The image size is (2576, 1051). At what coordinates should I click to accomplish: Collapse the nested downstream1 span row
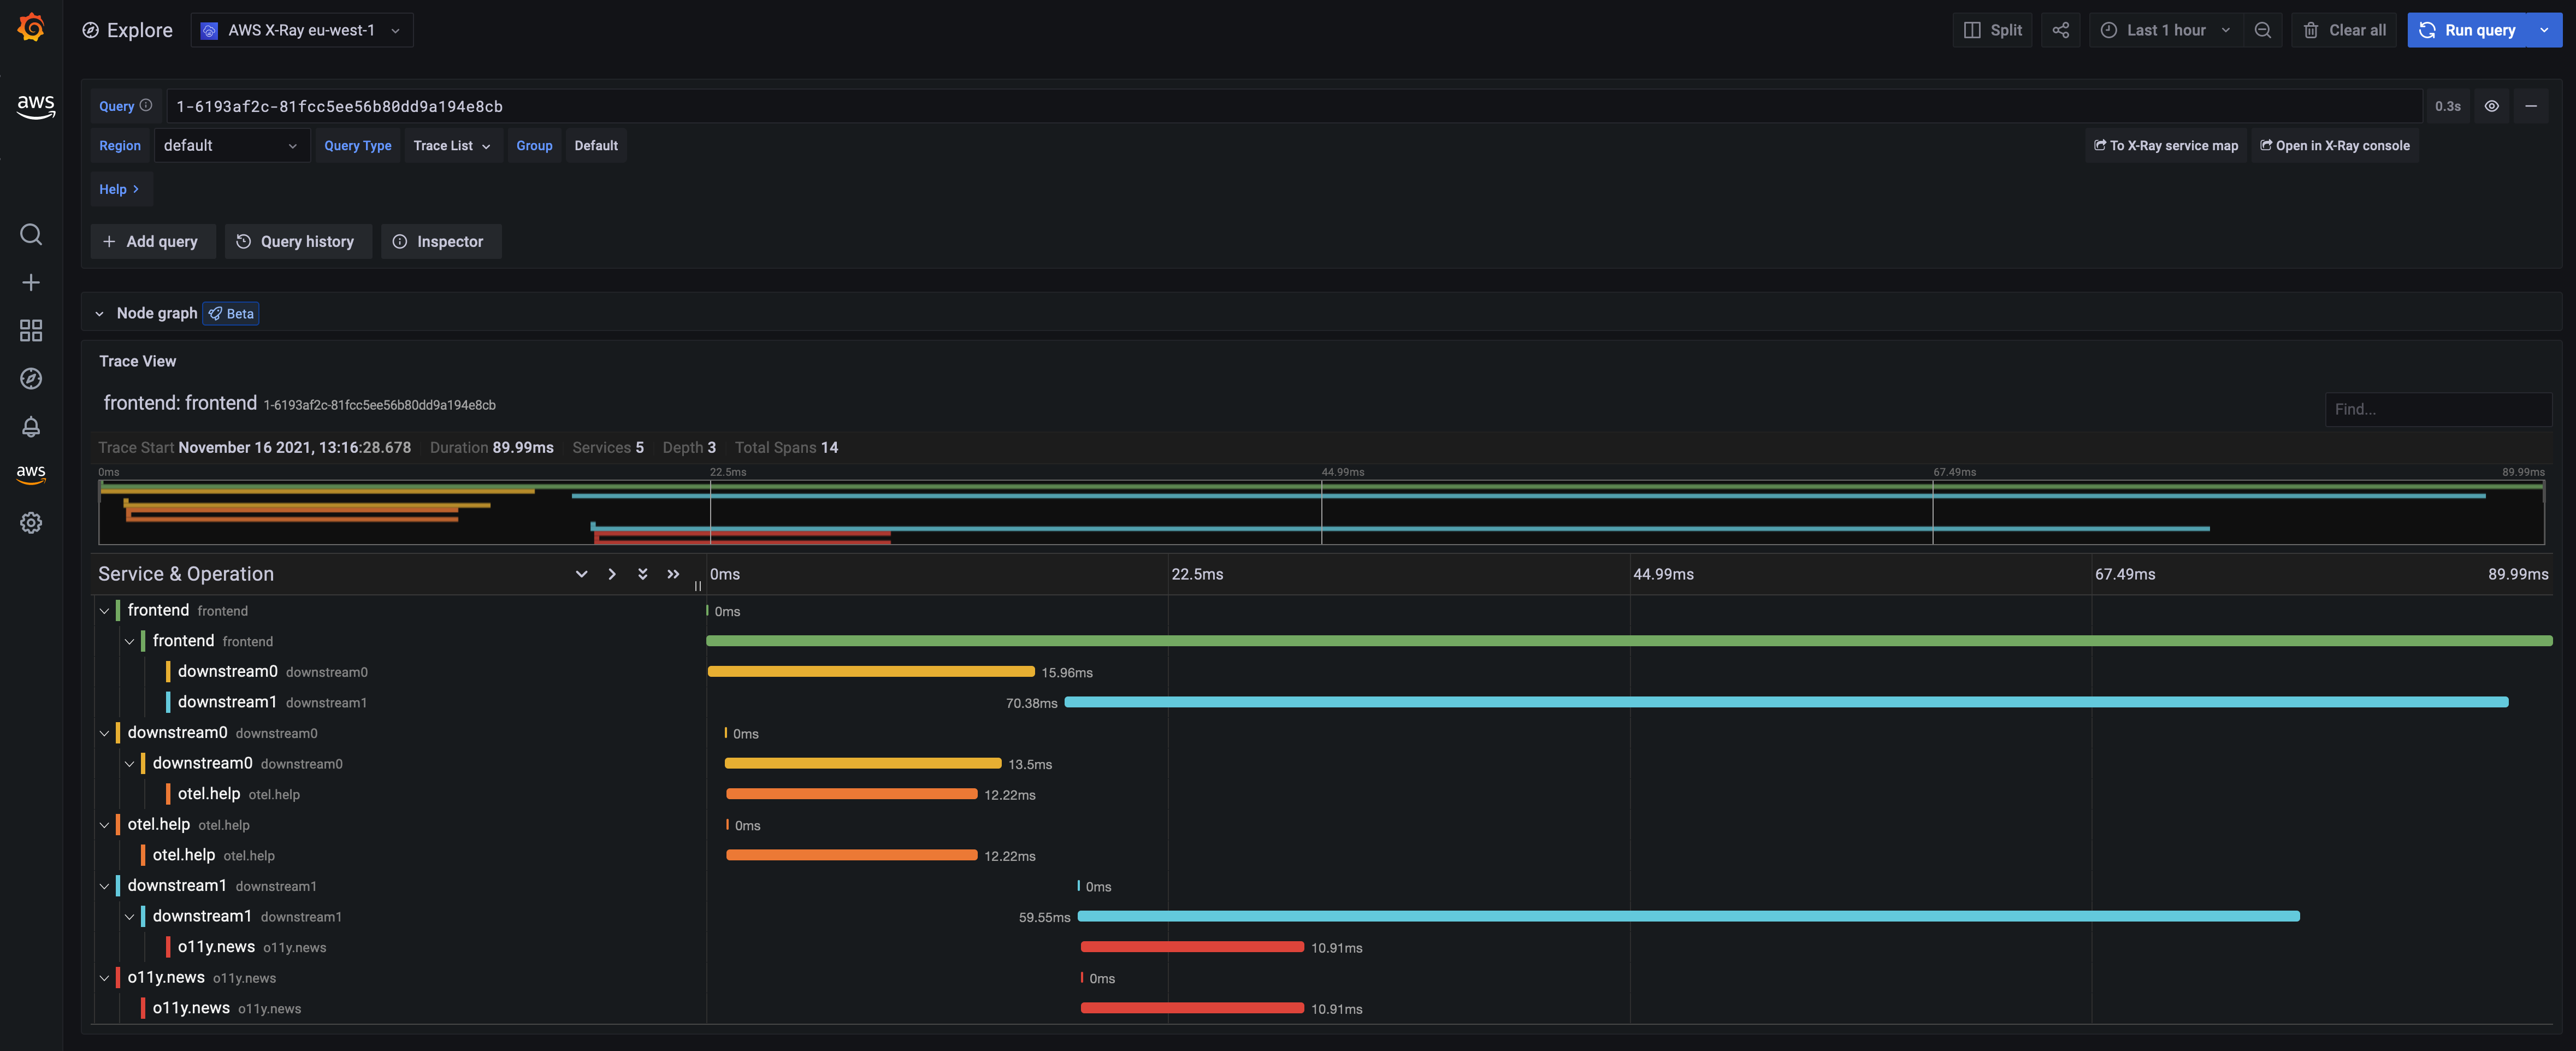point(129,917)
